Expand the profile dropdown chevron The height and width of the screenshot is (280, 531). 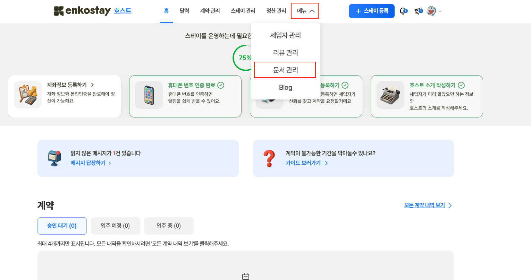pos(440,11)
